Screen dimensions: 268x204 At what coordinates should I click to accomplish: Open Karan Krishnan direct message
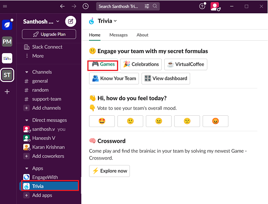tap(49, 147)
